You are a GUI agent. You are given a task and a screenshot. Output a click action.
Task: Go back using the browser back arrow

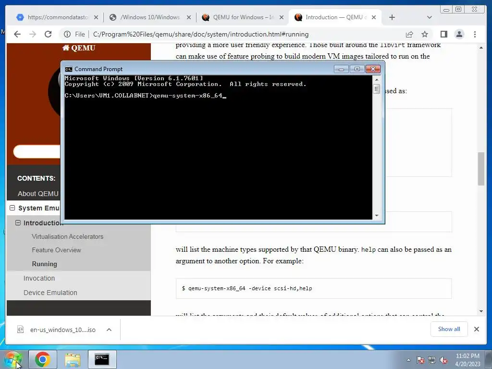click(x=17, y=34)
